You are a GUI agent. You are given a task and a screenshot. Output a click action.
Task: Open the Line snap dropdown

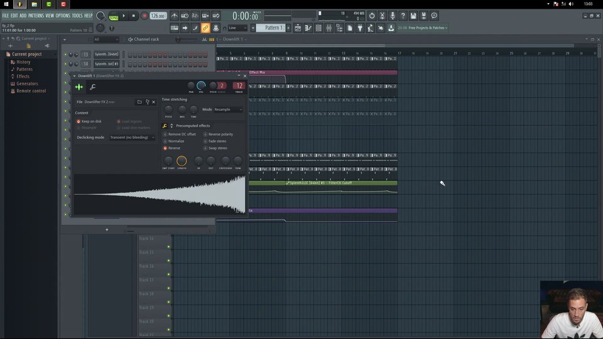pyautogui.click(x=237, y=28)
